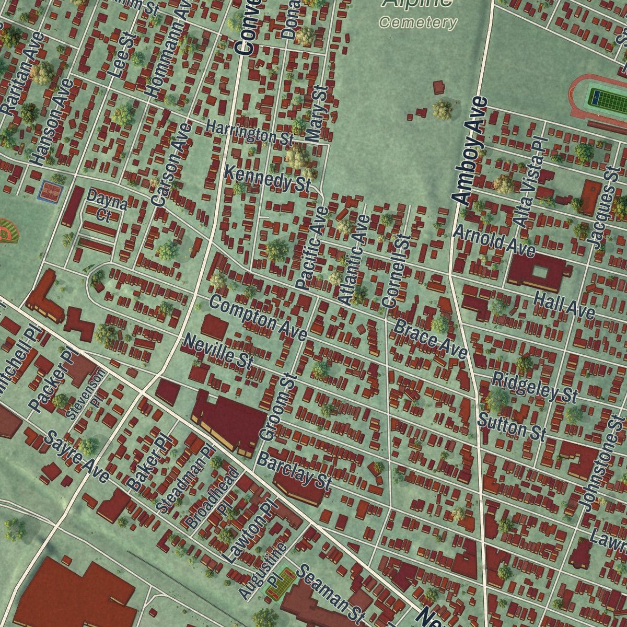Viewport: 627px width, 627px height.
Task: Click the Harrington St label
Action: [250, 133]
